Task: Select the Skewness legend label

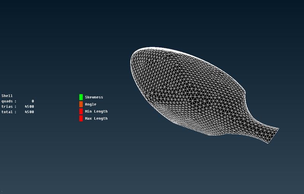Action: coord(94,97)
